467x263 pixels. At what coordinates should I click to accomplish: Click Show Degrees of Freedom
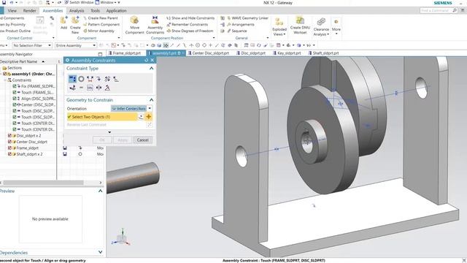pyautogui.click(x=190, y=31)
